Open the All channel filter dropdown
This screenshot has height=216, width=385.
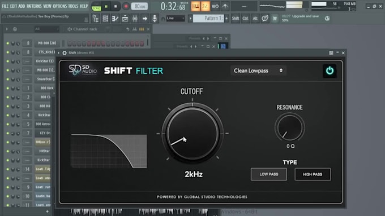[x=46, y=29]
